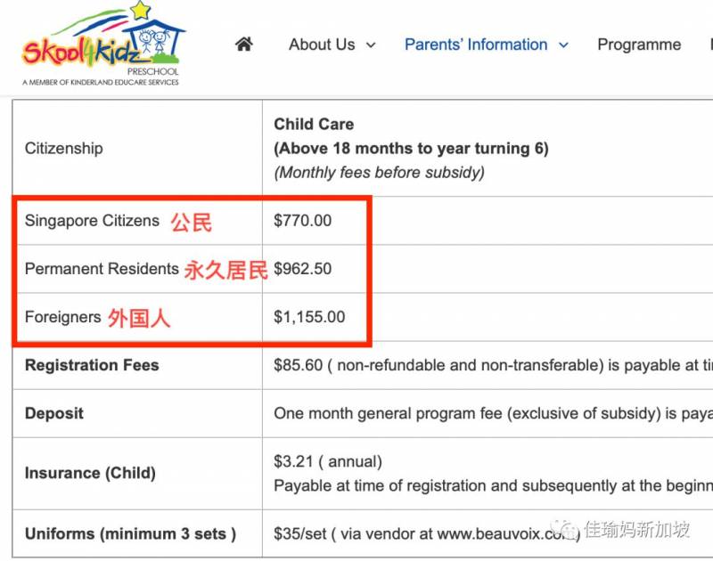Viewport: 713px width, 561px height.
Task: Expand the About Us chevron
Action: 371,45
